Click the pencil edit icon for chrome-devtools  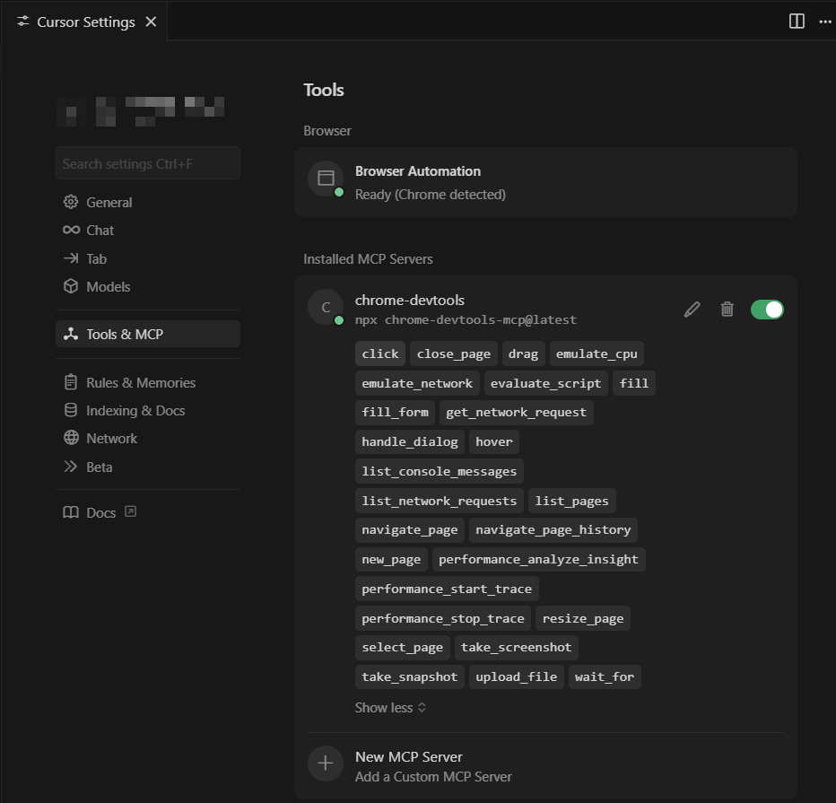point(692,310)
